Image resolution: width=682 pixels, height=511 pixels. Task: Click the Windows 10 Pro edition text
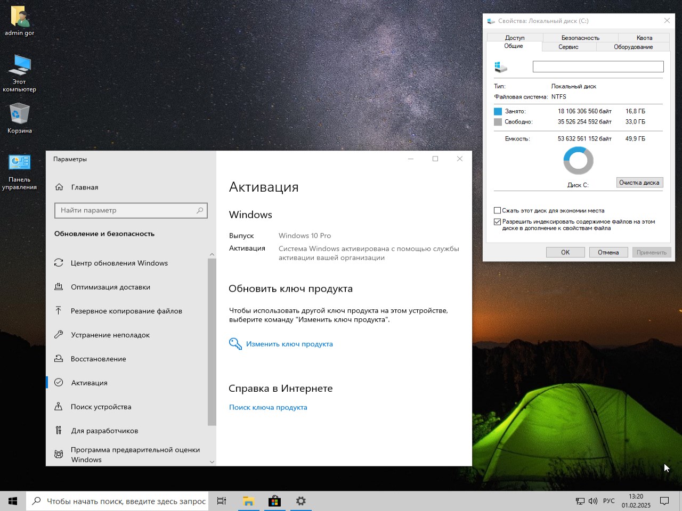click(305, 236)
